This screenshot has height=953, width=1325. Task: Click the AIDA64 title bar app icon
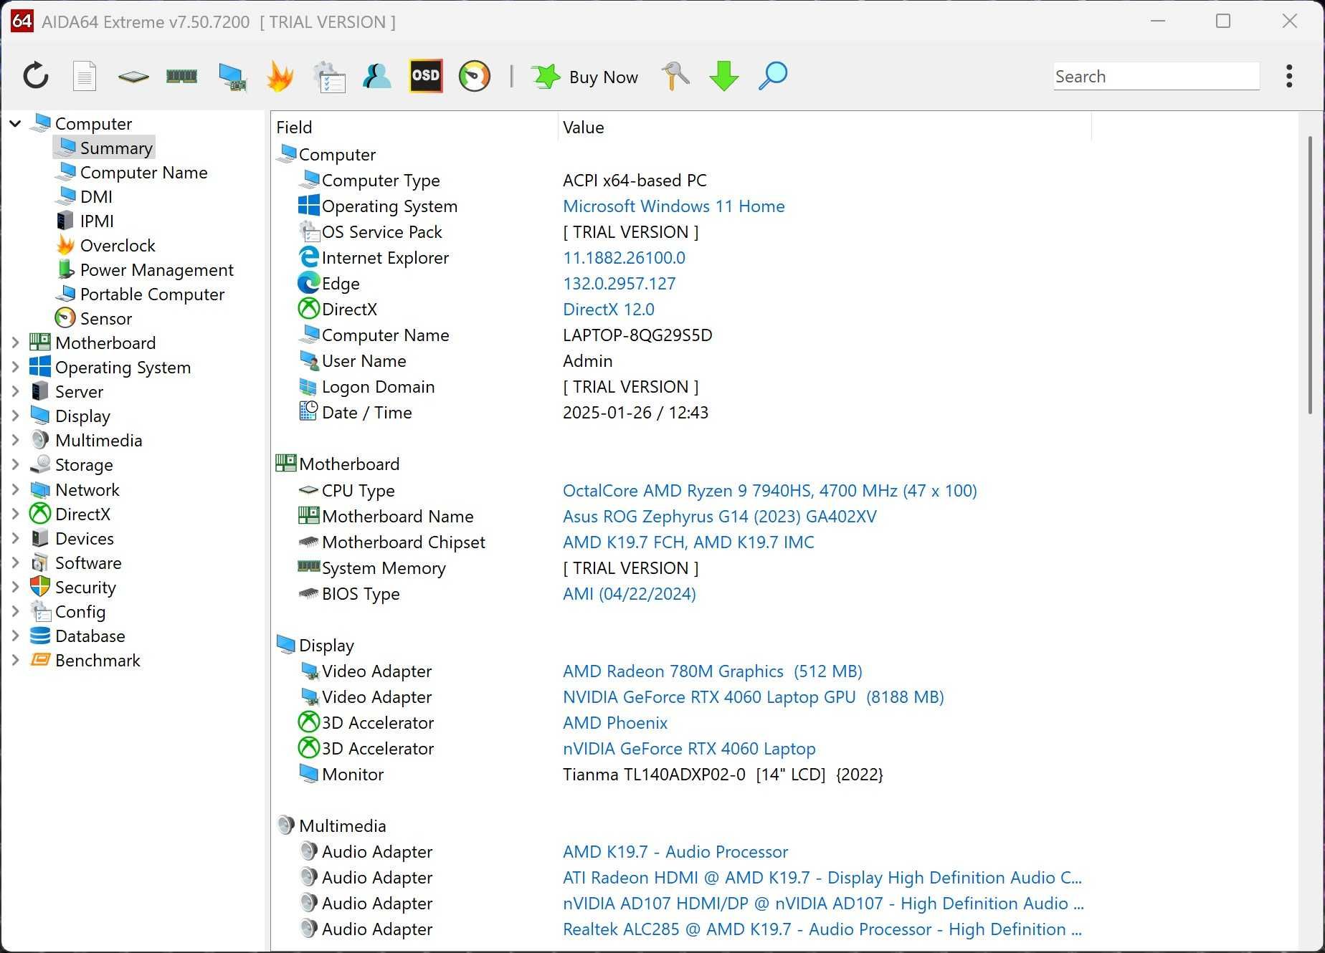click(22, 21)
